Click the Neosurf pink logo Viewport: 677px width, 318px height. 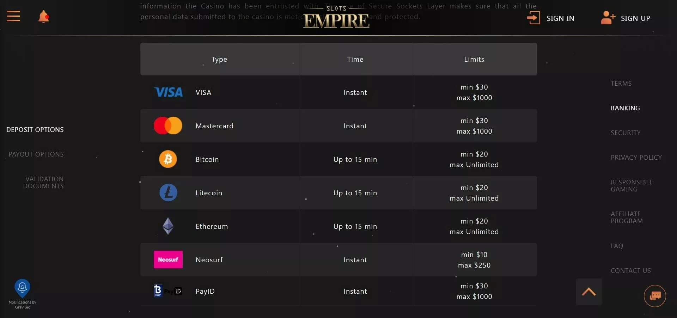(168, 259)
